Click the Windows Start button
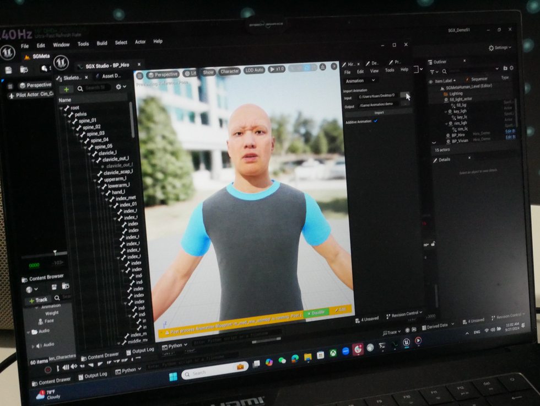 [x=173, y=376]
